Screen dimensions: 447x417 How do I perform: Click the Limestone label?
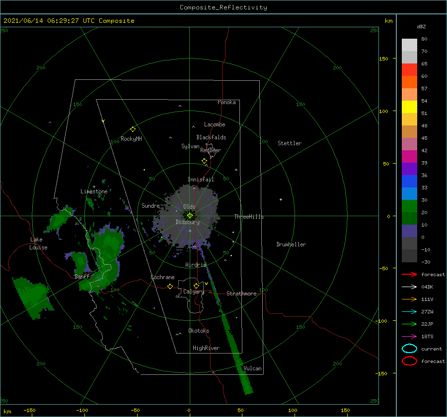point(94,191)
